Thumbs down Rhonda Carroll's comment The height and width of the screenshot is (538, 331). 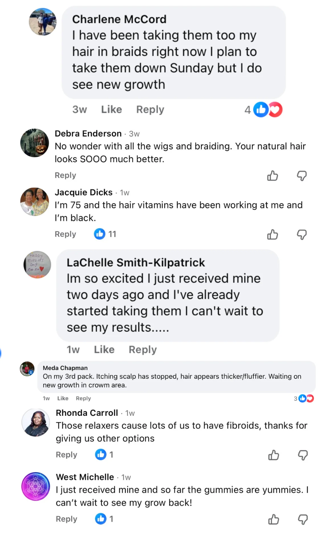302,455
